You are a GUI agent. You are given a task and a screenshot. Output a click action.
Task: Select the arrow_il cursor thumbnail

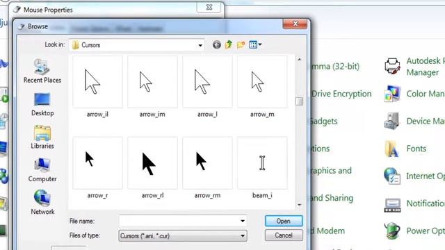pos(97,82)
